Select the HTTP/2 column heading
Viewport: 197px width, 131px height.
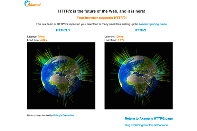pos(140,30)
